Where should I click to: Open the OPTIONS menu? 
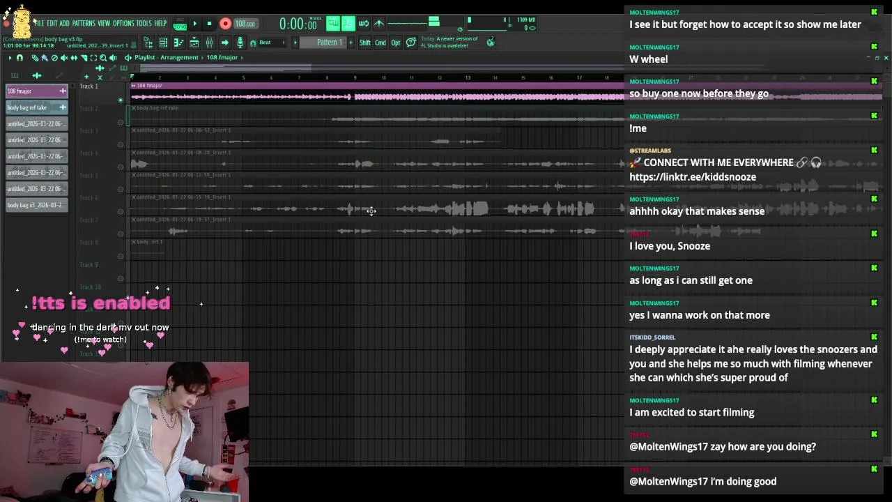click(x=123, y=23)
